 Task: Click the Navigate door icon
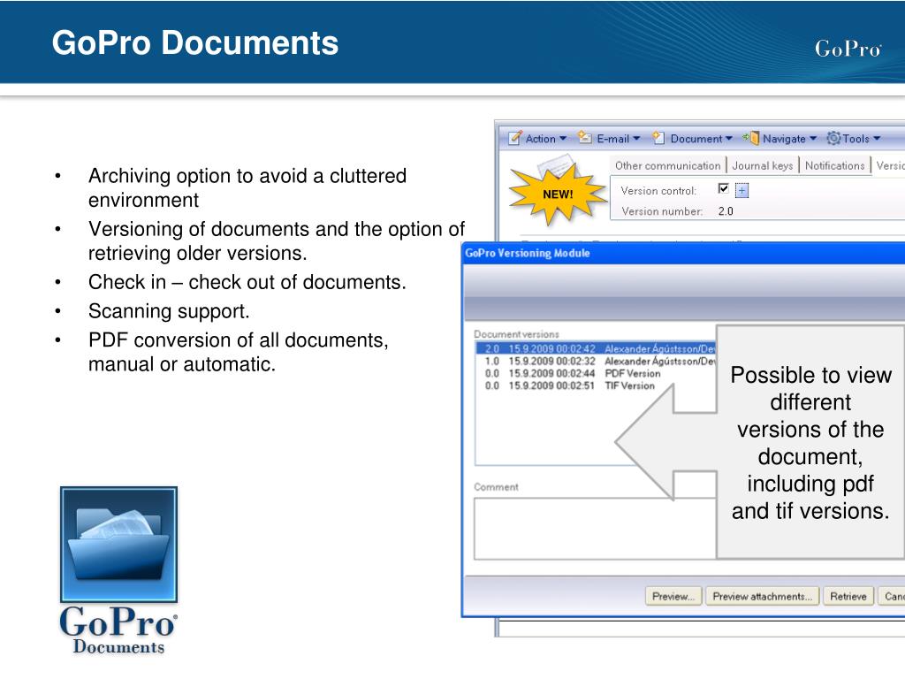pos(751,137)
